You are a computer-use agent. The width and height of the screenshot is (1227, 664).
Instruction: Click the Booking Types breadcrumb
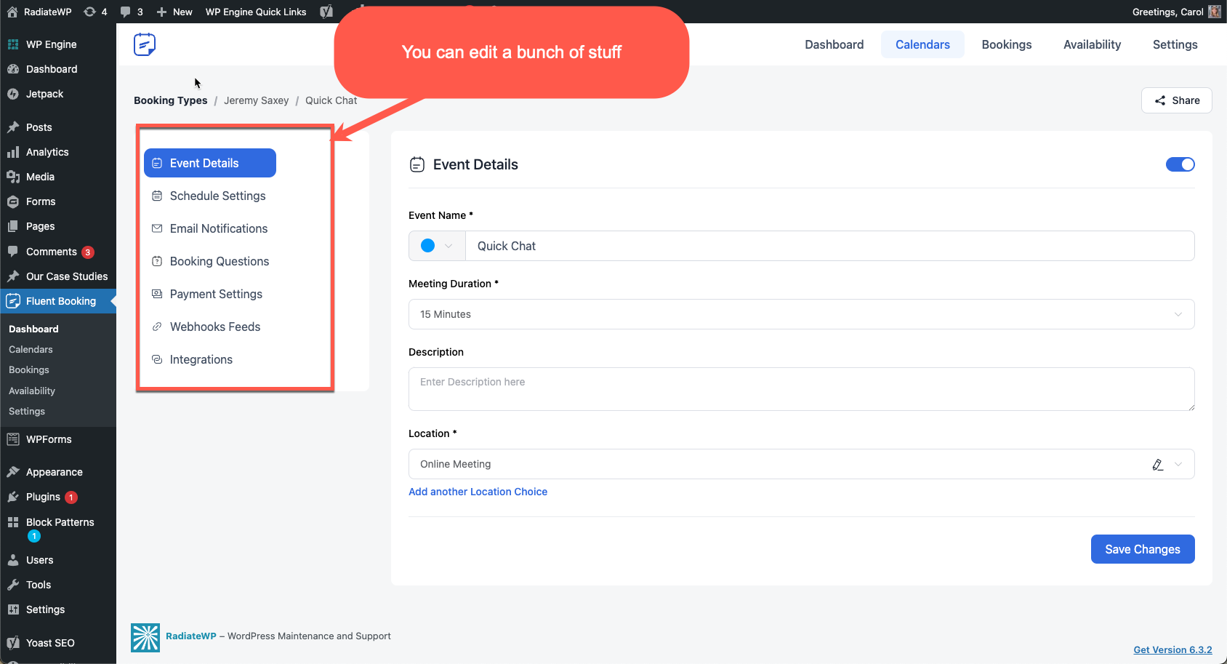pos(171,100)
